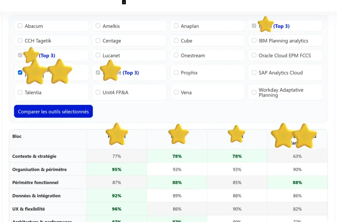Click the Organisation & périmètre row label
The height and width of the screenshot is (222, 337).
click(x=39, y=169)
